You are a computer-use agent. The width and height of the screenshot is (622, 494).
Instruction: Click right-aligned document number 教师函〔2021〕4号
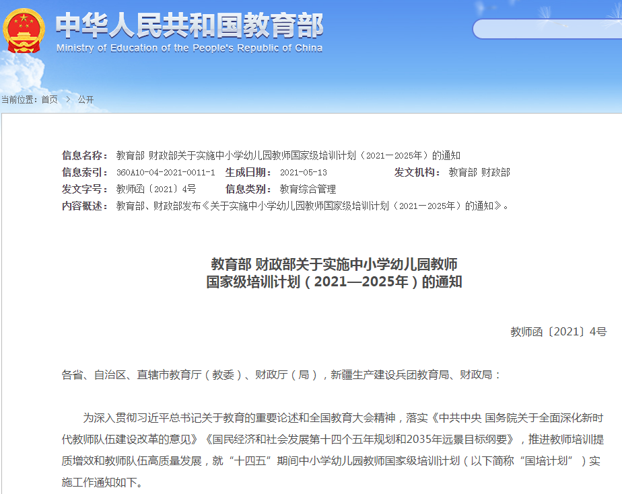[559, 331]
